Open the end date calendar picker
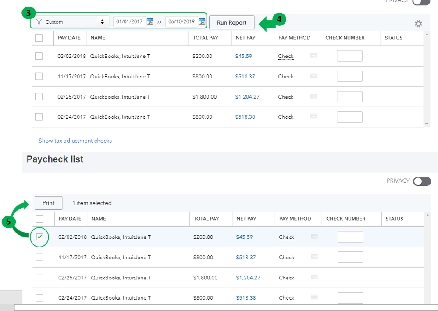The image size is (438, 311). click(x=202, y=21)
